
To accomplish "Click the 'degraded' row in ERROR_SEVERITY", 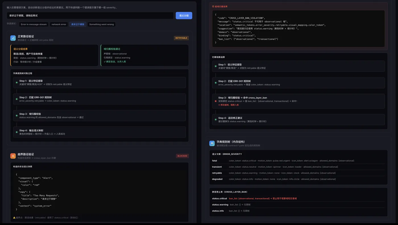I will [x=298, y=179].
